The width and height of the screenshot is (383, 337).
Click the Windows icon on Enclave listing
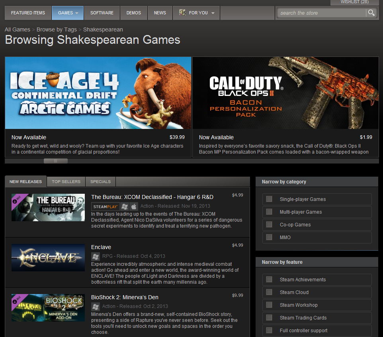[96, 256]
